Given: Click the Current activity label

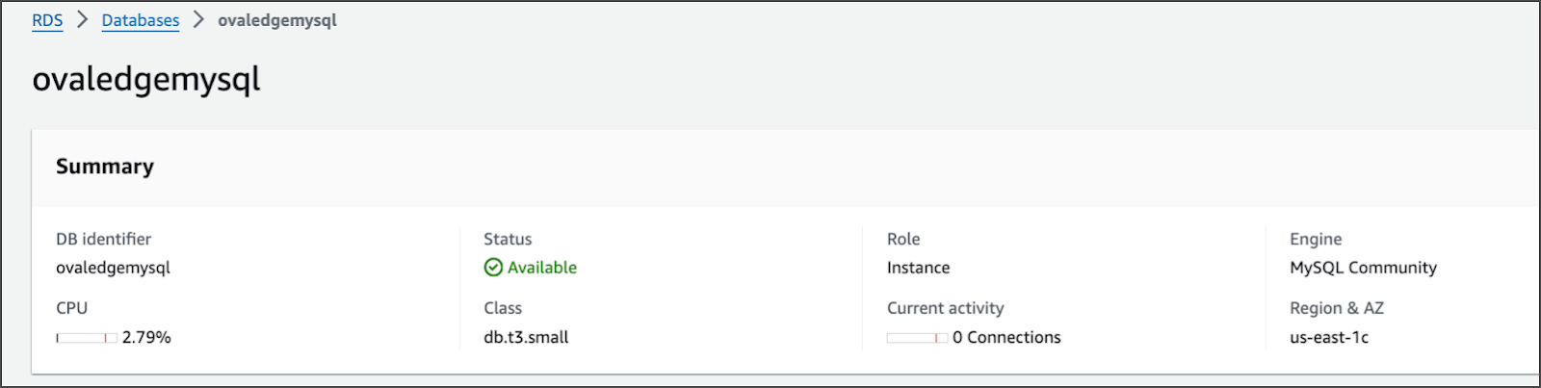Looking at the screenshot, I should (945, 308).
